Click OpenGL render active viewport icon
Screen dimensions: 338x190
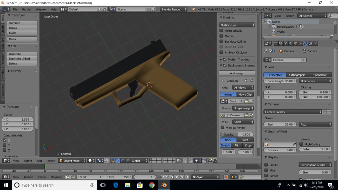click(x=210, y=161)
